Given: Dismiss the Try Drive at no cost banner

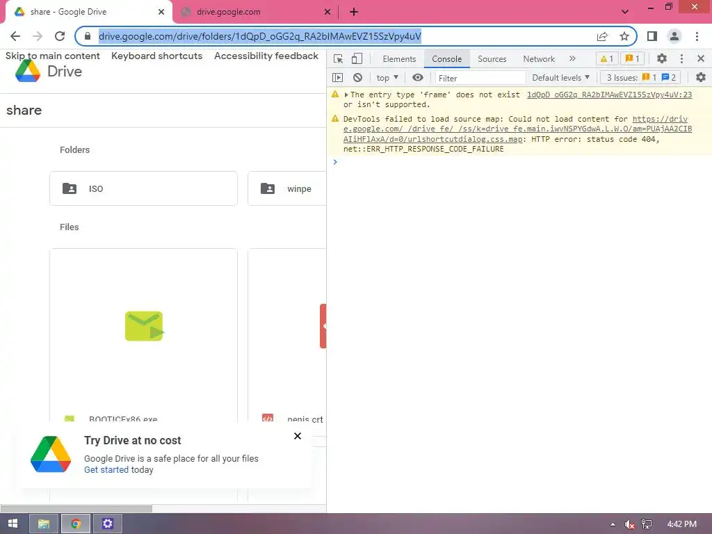Looking at the screenshot, I should click(x=298, y=436).
